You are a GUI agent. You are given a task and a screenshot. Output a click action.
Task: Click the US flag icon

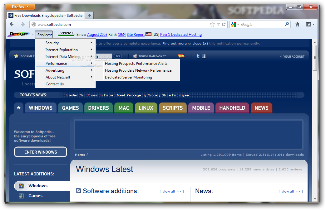pyautogui.click(x=148, y=34)
